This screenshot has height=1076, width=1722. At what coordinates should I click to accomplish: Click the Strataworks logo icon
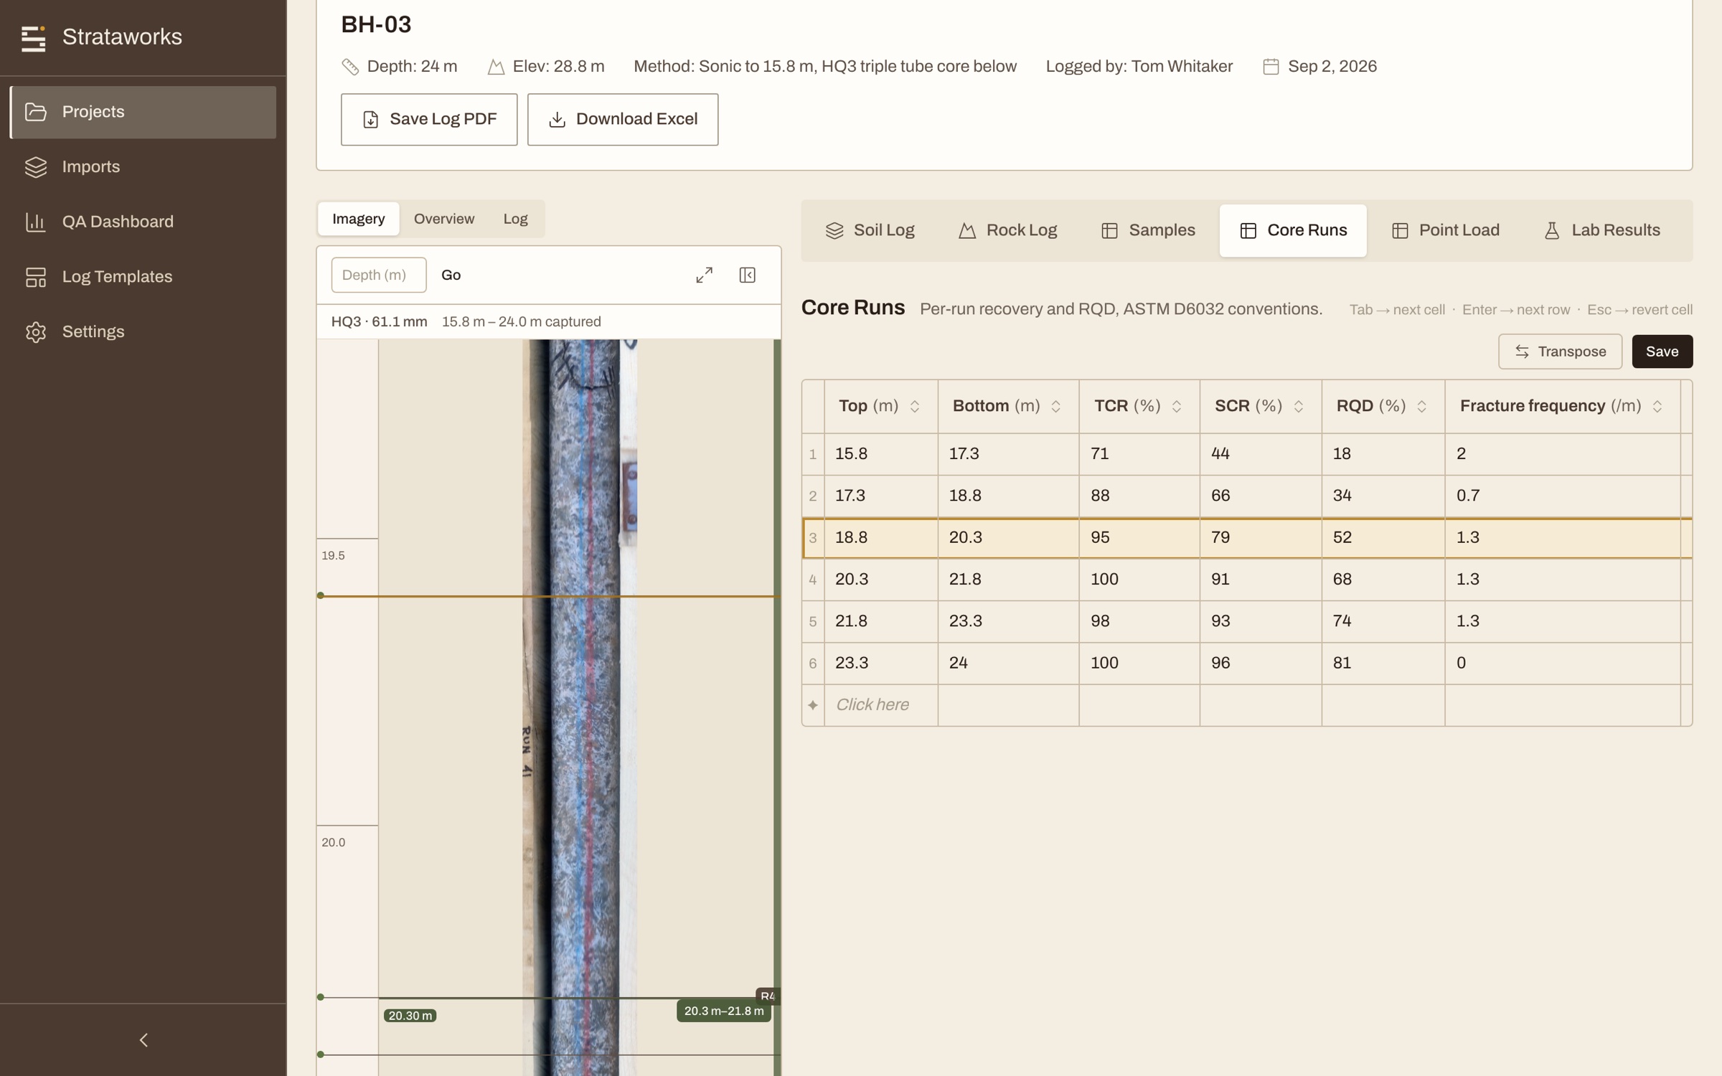[33, 38]
